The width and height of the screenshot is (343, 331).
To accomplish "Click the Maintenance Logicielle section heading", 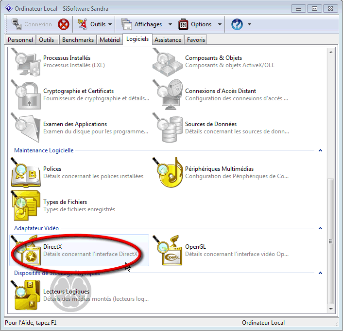I will [44, 150].
